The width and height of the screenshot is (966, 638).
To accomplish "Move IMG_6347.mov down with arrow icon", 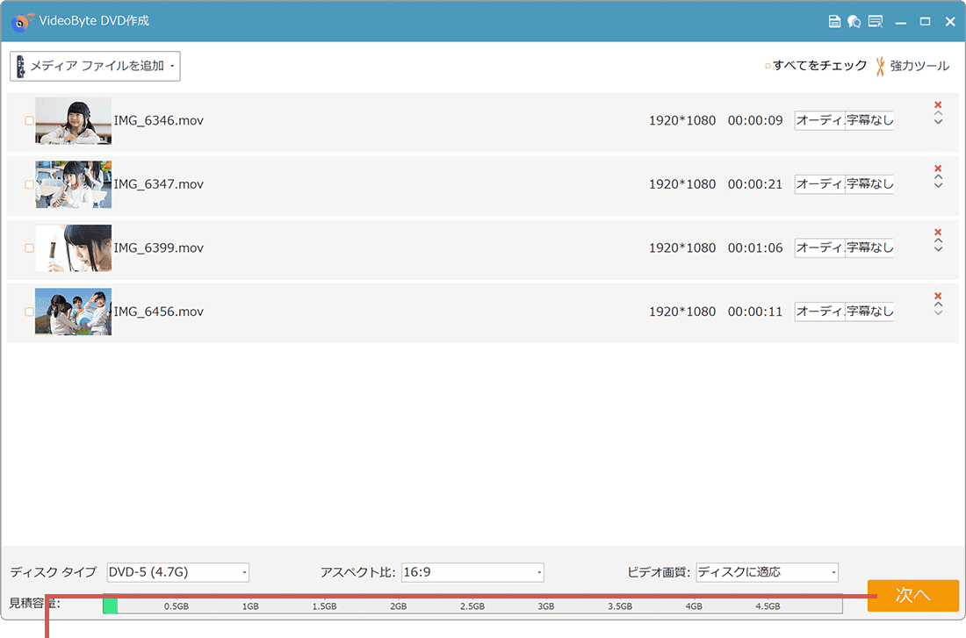I will pos(938,186).
